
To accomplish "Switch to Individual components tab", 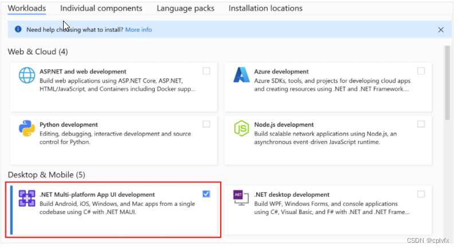I will (x=101, y=9).
